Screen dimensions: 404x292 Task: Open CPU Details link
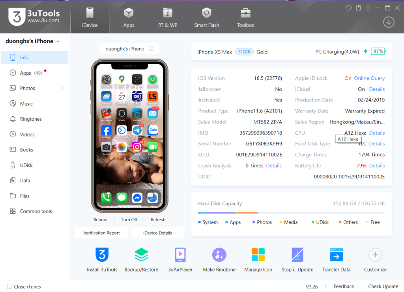coord(377,133)
